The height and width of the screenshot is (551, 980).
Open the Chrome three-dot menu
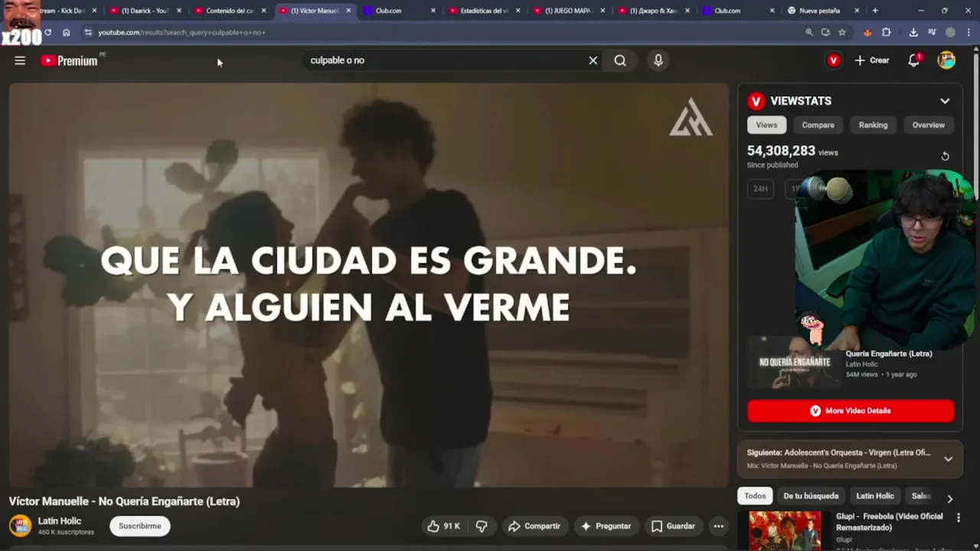point(969,32)
